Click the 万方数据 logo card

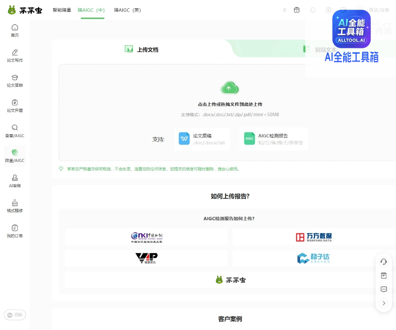[x=314, y=237]
